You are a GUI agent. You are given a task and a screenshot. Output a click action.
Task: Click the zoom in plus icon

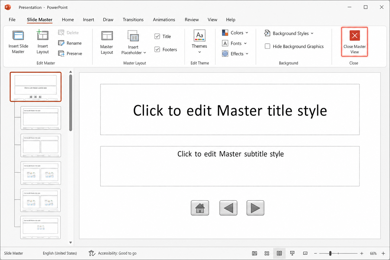(362, 253)
